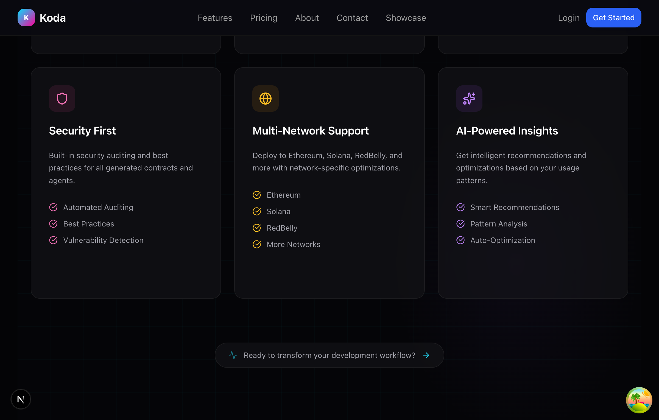Go to the Pricing page

[263, 18]
